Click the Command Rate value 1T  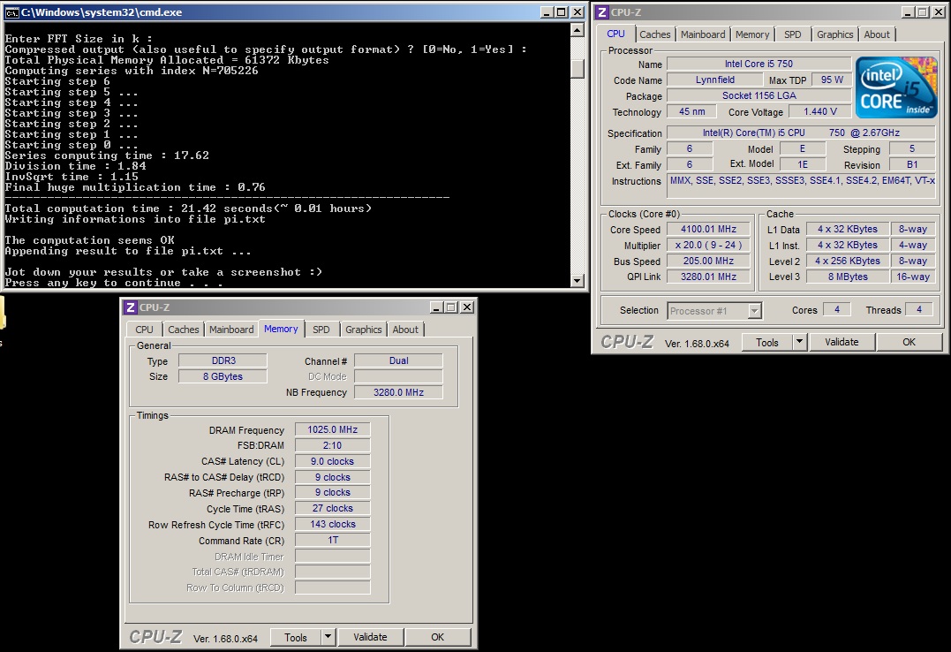coord(332,540)
